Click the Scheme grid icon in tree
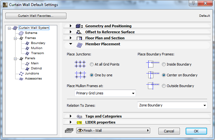Viewport: 215px width, 140px height. (x=21, y=33)
